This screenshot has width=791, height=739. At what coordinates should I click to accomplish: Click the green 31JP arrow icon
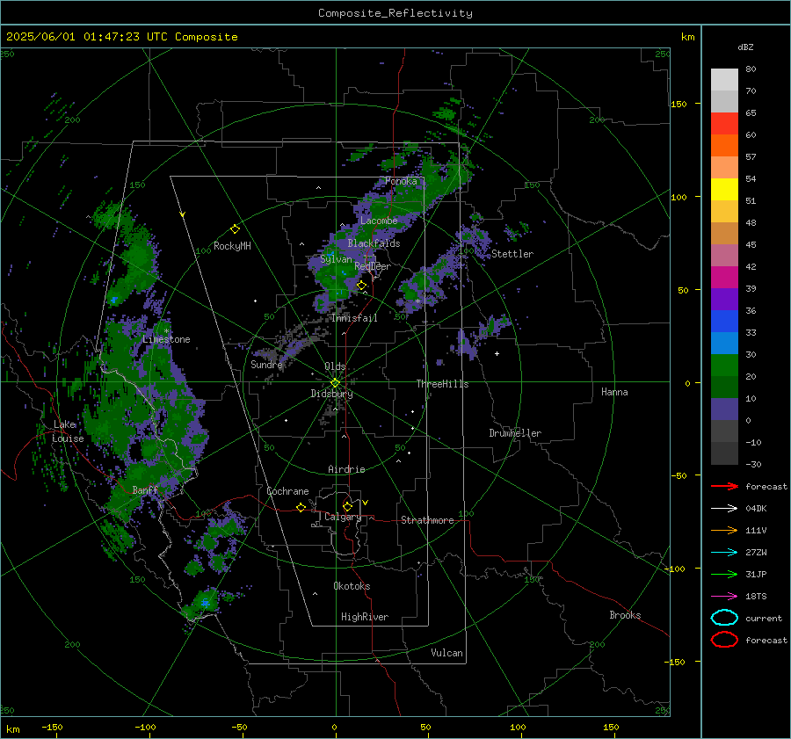pos(724,574)
